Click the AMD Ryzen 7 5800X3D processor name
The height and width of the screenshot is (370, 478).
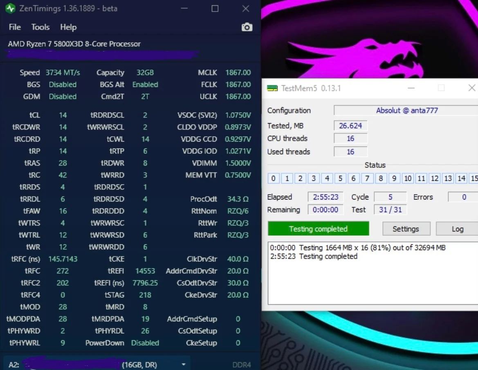(x=74, y=44)
